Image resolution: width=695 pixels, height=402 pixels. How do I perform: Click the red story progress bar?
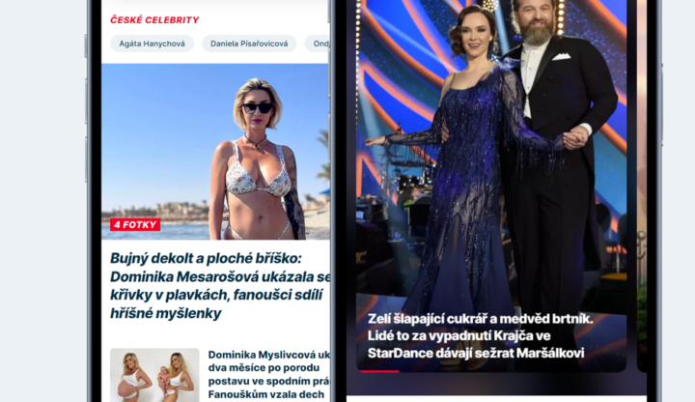[x=379, y=371]
